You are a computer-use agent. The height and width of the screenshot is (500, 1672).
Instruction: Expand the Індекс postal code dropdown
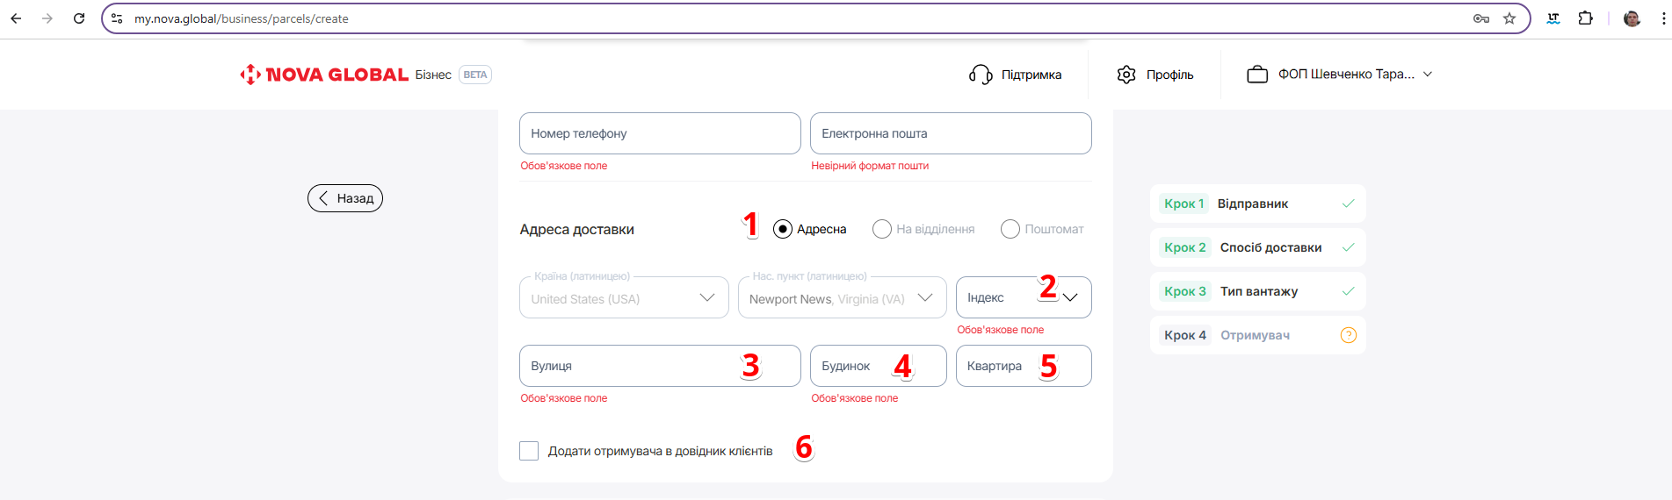pos(1069,297)
